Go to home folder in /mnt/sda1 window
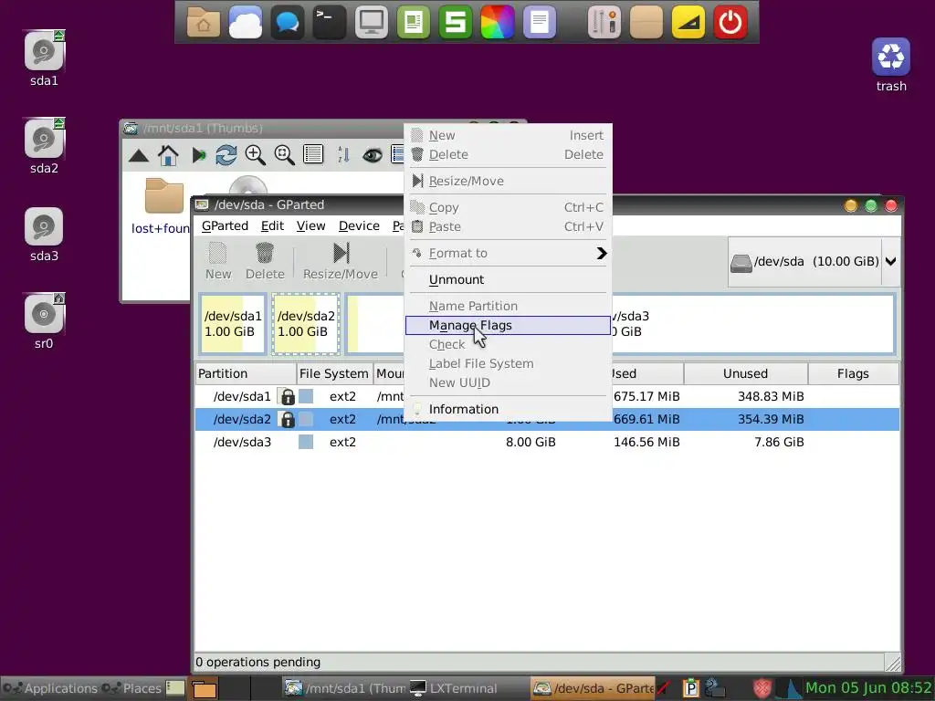The width and height of the screenshot is (935, 701). [x=168, y=155]
